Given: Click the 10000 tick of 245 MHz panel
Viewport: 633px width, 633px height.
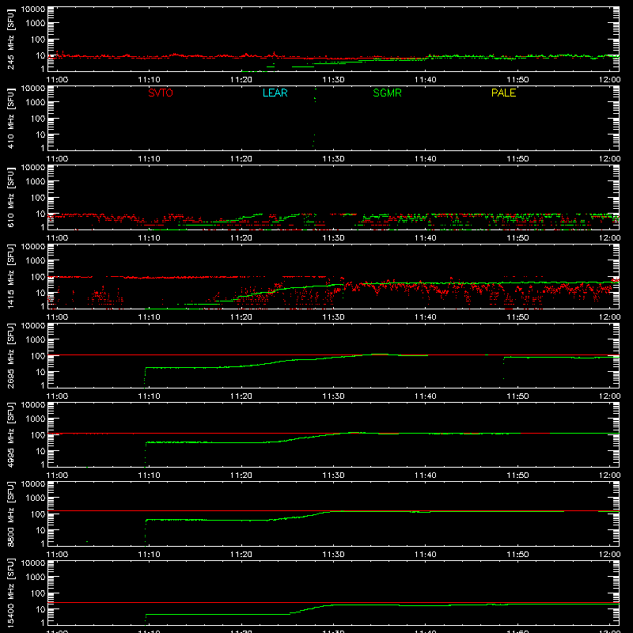Looking at the screenshot, I should tap(33, 9).
